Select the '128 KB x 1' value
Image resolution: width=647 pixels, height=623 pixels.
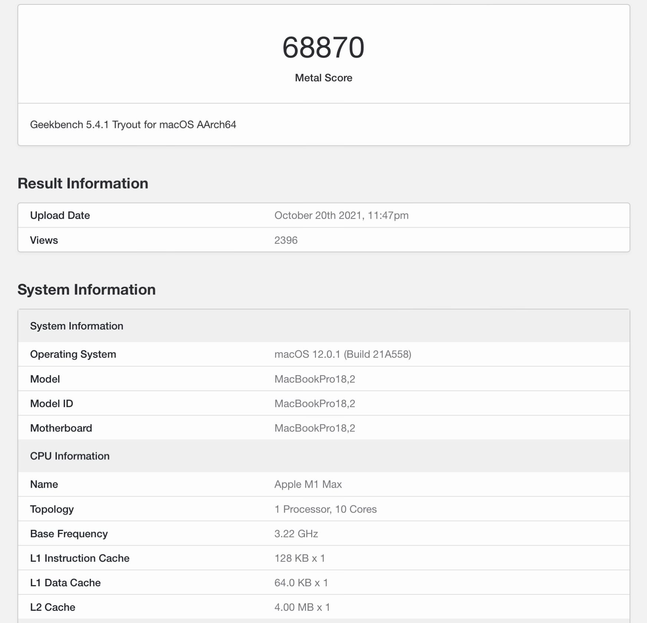tap(300, 558)
